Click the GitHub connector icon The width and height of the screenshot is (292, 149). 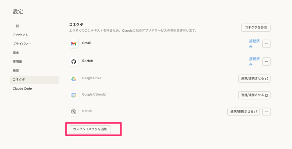74,61
